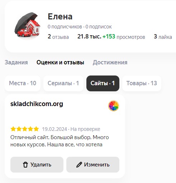Filter reviews by Места · 10
Image resolution: width=176 pixels, height=183 pixels.
tap(23, 83)
